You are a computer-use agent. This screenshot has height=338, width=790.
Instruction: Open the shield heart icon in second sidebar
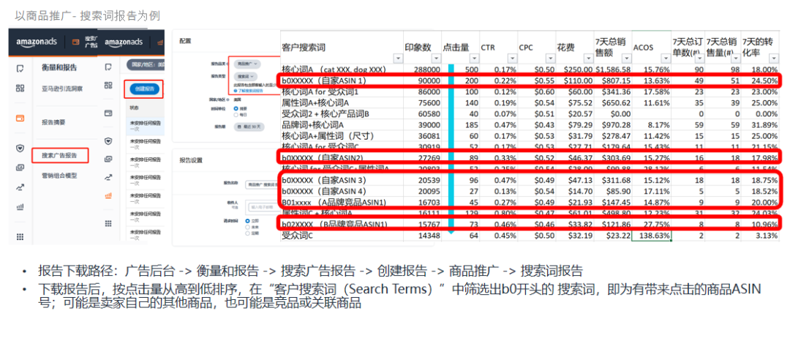[x=108, y=141]
